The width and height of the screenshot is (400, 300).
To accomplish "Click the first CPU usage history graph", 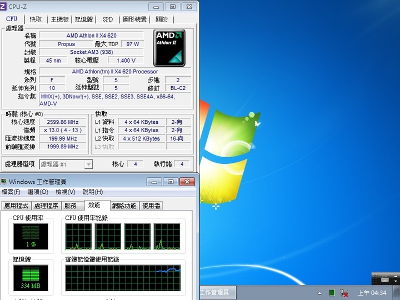I will click(78, 237).
